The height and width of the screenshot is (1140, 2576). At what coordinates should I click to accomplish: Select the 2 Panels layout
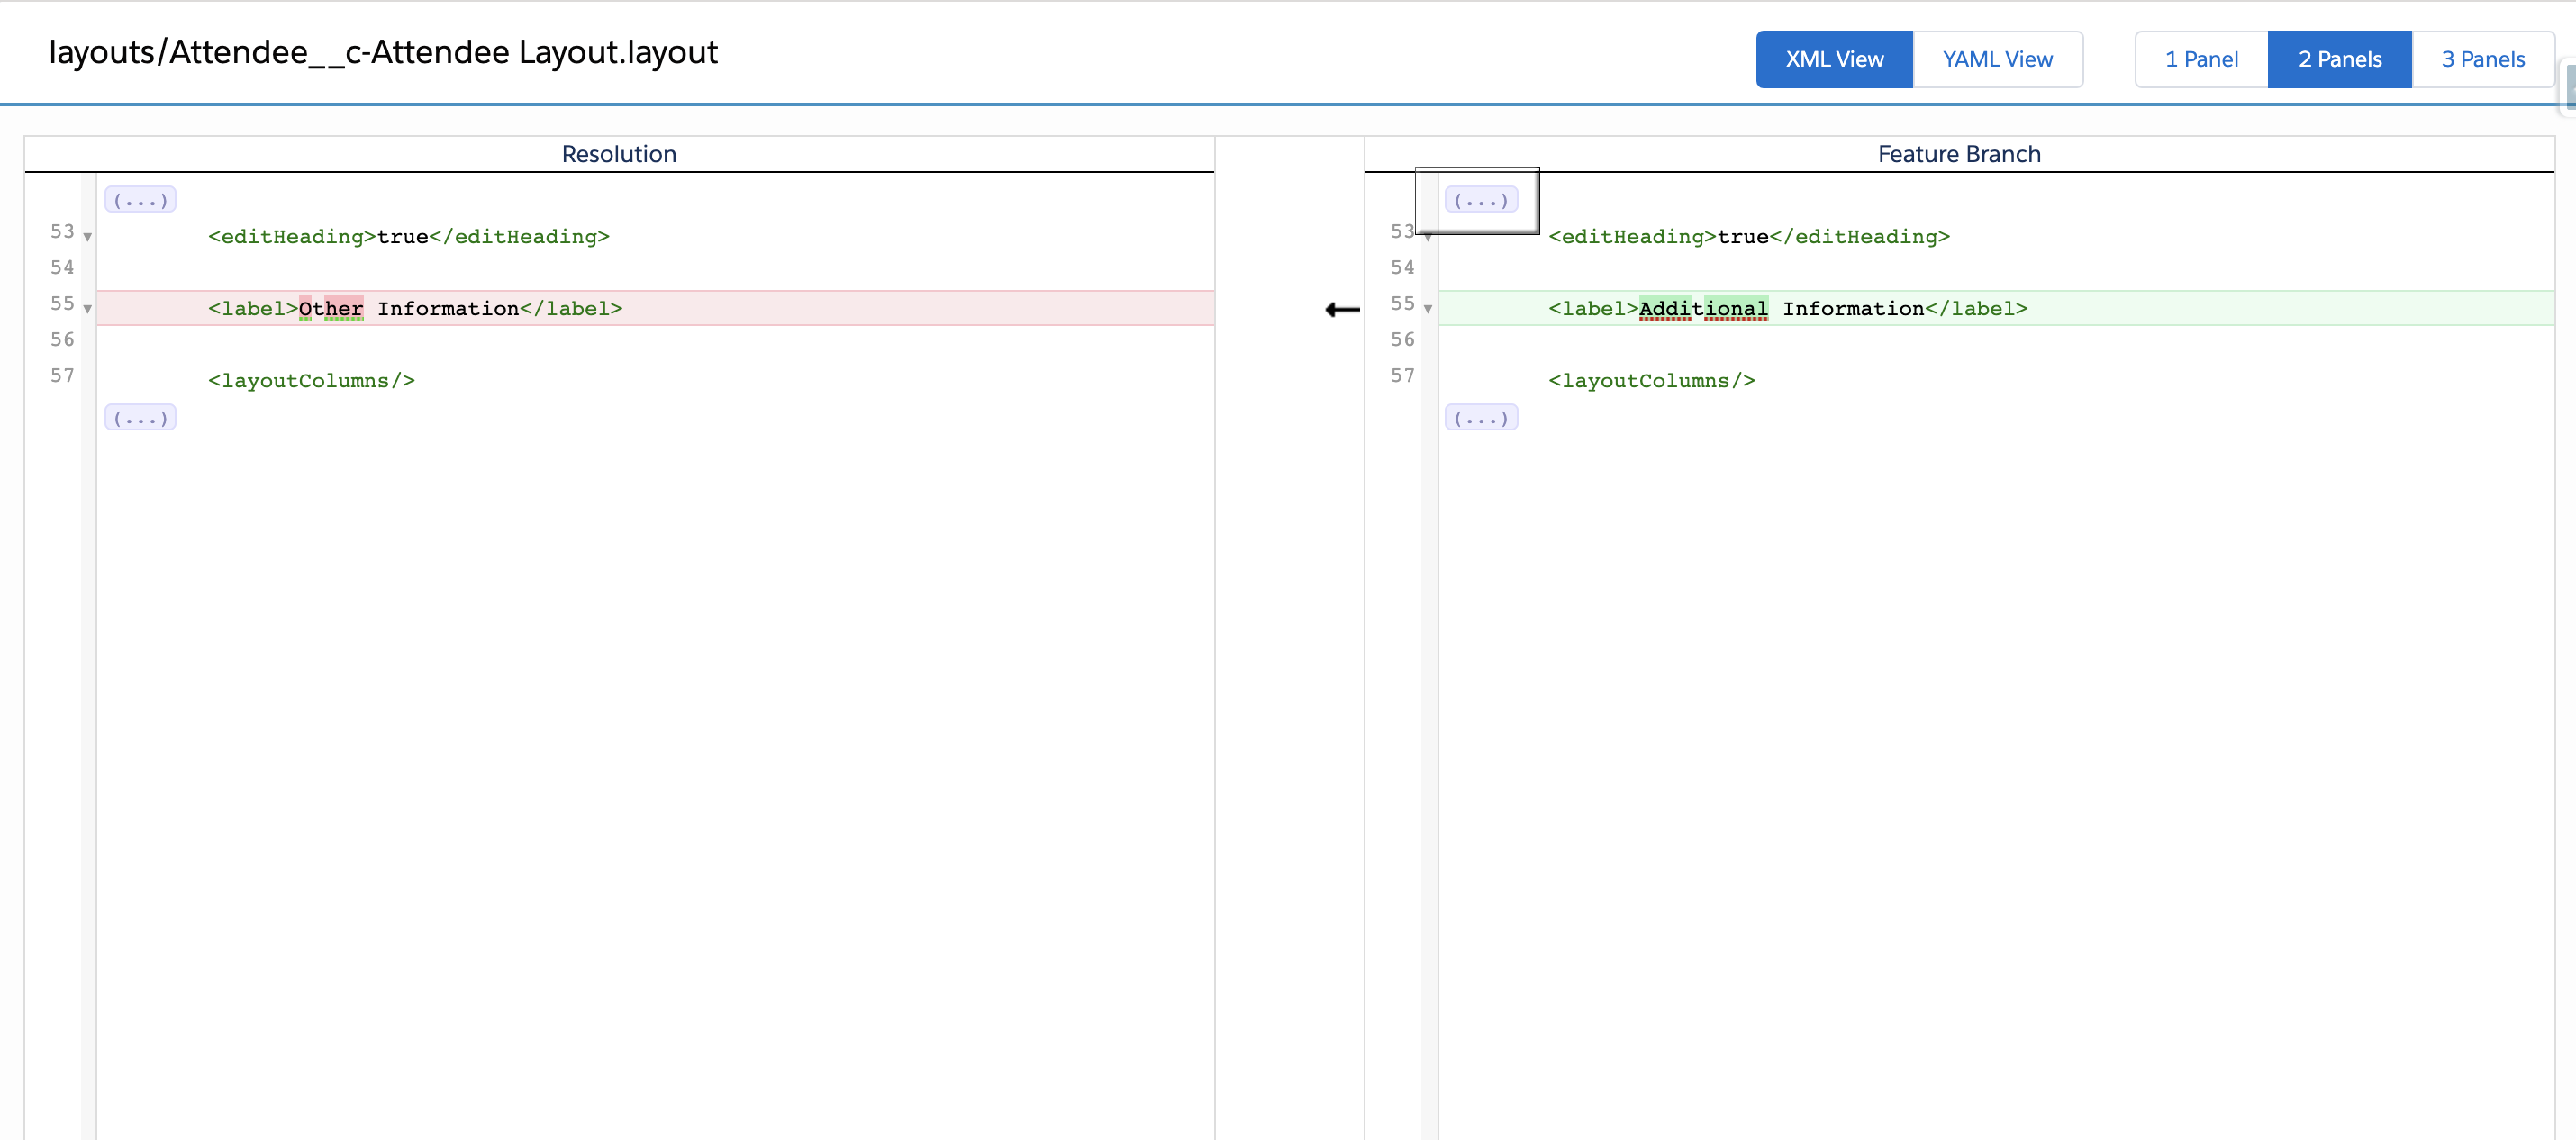pyautogui.click(x=2339, y=60)
